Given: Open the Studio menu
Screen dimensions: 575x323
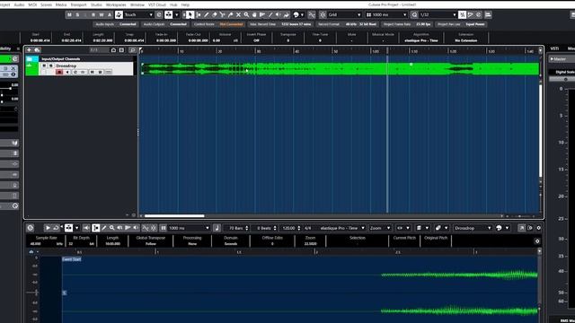Looking at the screenshot, I should coord(96,4).
